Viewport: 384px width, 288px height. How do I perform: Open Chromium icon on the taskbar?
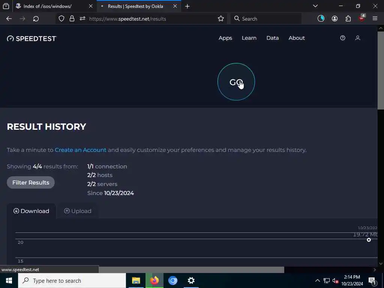tap(172, 280)
